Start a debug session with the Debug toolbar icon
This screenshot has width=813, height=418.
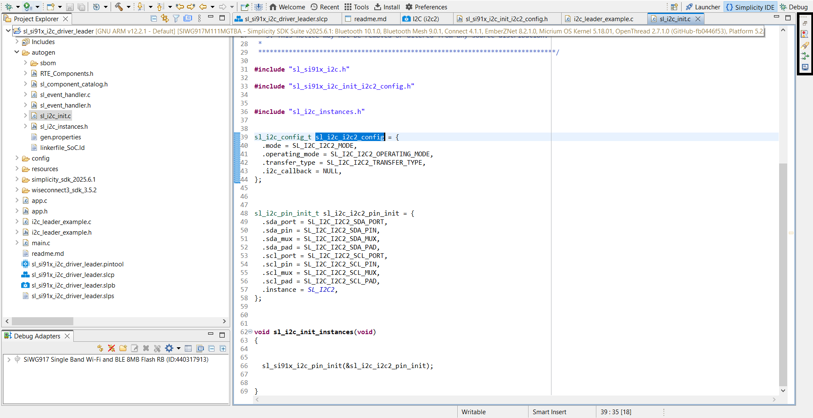coord(9,7)
